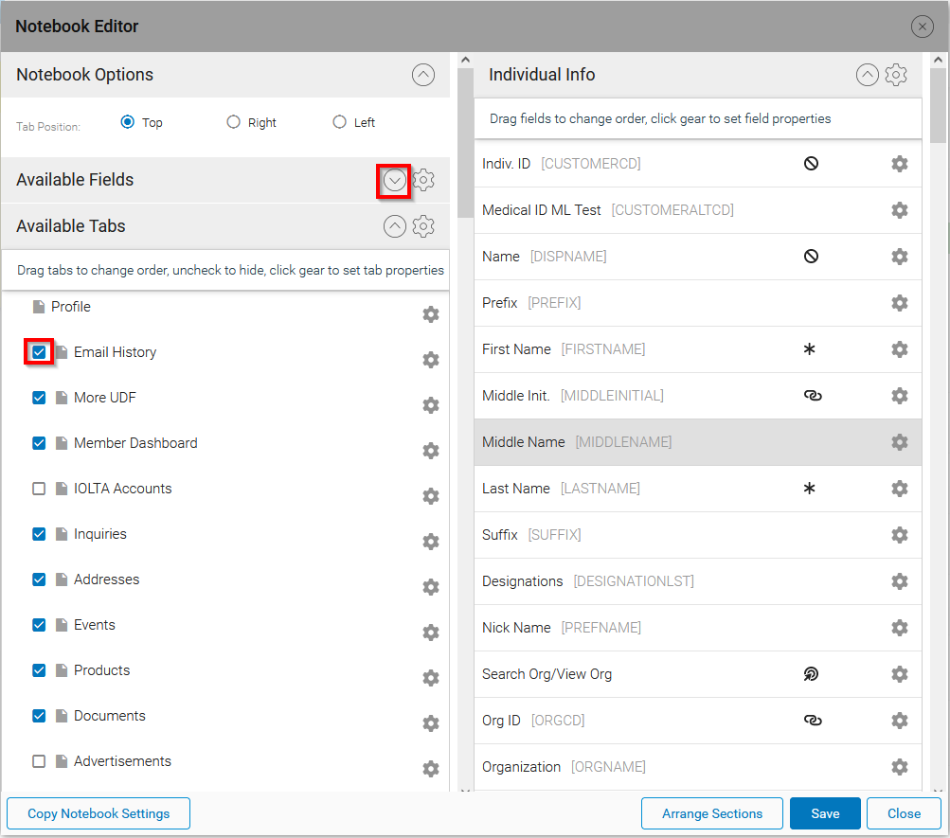Open gear settings for Email History tab

click(x=431, y=360)
